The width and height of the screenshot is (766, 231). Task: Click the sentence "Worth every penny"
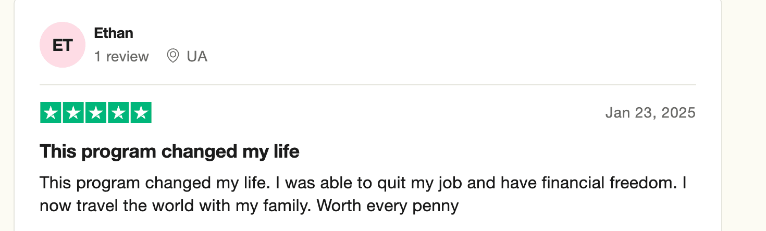(x=387, y=206)
